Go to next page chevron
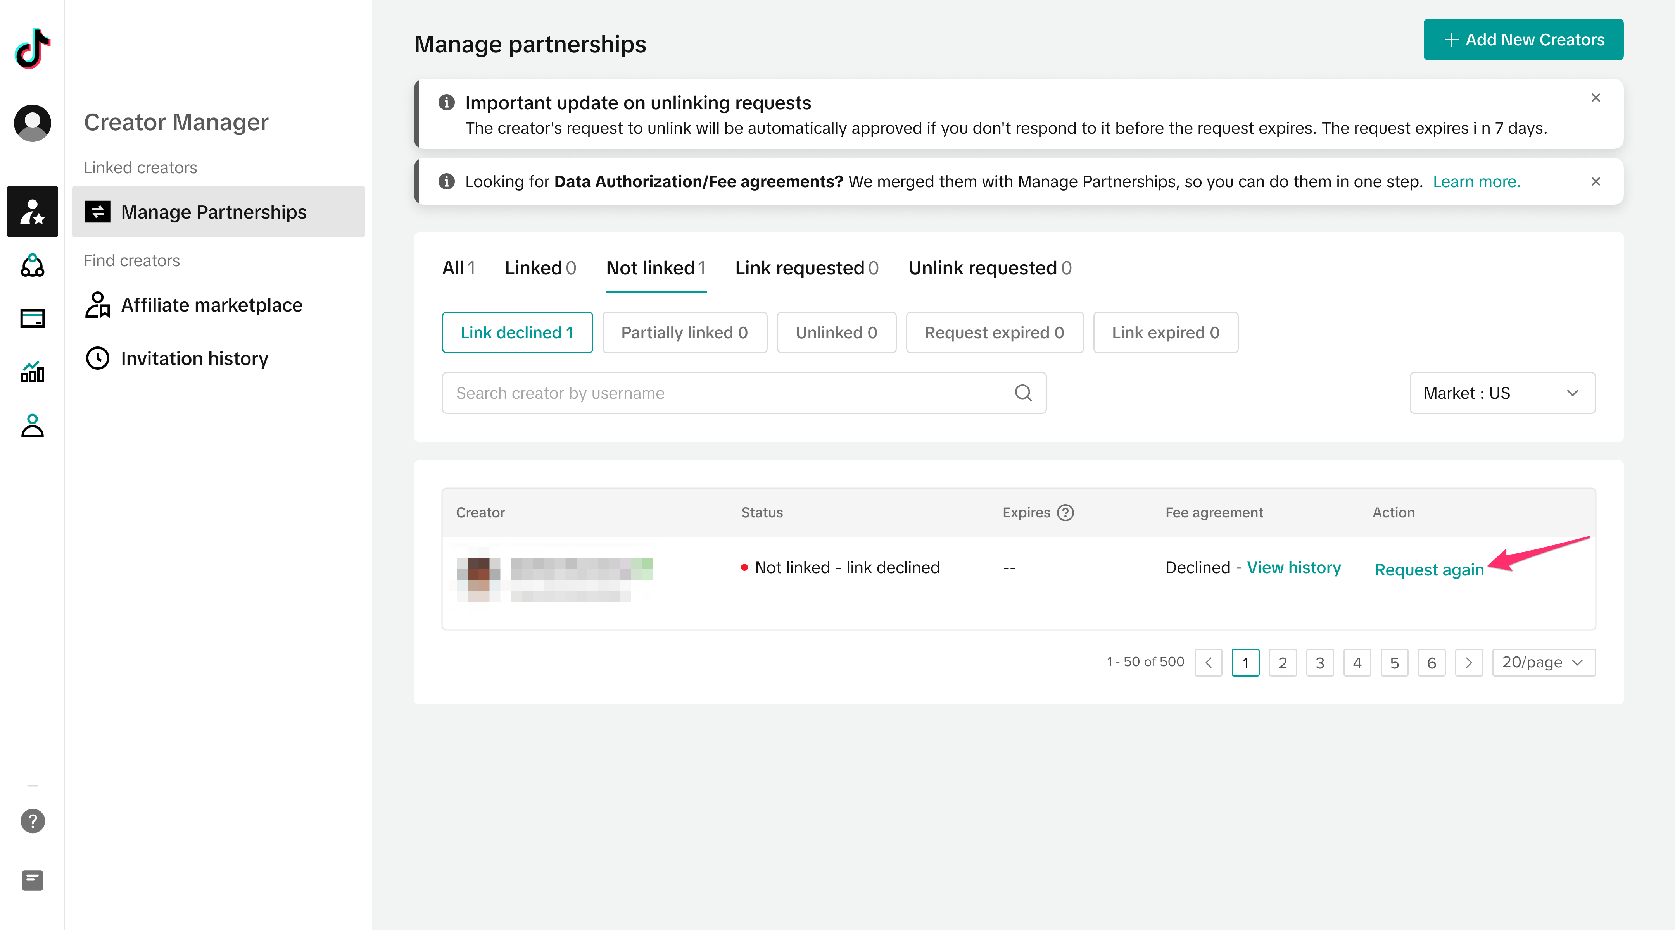Image resolution: width=1675 pixels, height=930 pixels. coord(1468,662)
